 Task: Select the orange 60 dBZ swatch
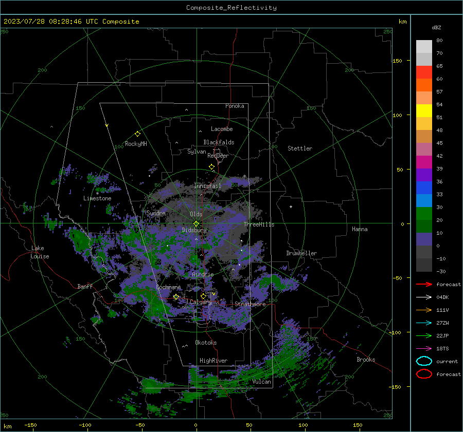424,85
